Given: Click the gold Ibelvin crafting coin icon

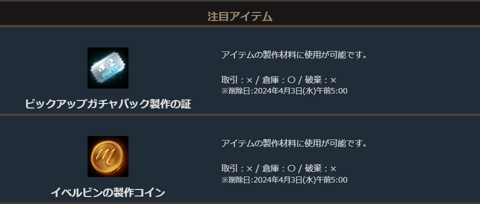Looking at the screenshot, I should tap(108, 156).
